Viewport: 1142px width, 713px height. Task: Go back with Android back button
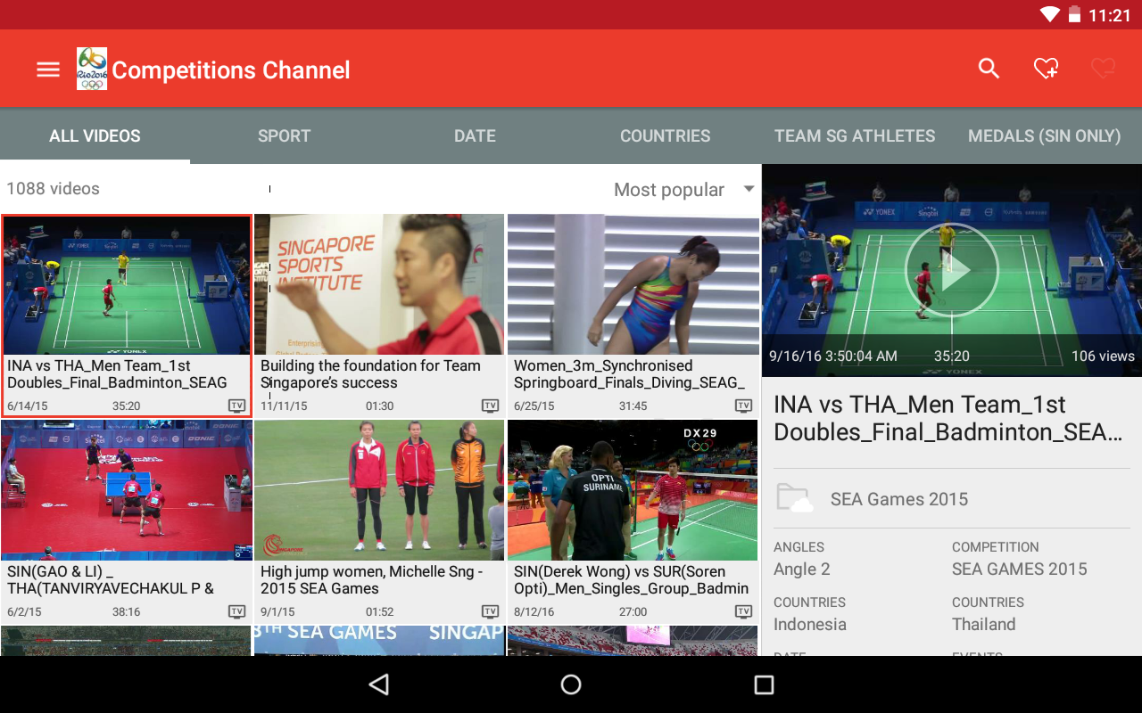click(379, 684)
